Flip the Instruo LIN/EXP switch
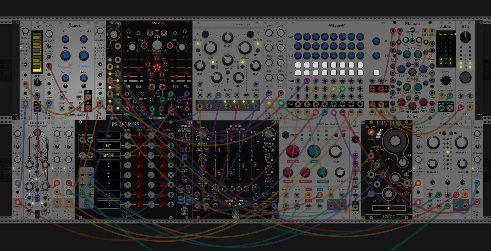The height and width of the screenshot is (251, 491). tap(406, 174)
